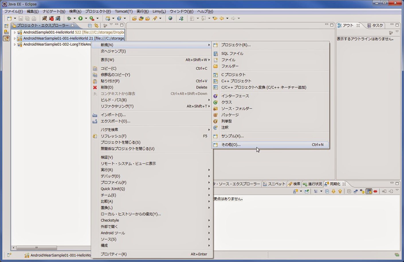This screenshot has height=262, width=404.
Task: Open the Run toolbar button dropdown arrow
Action: point(86,18)
